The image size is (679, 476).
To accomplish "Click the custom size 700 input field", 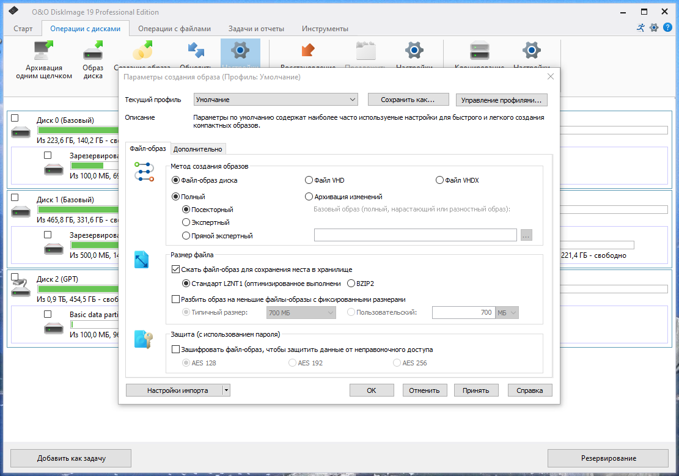I will click(x=463, y=313).
